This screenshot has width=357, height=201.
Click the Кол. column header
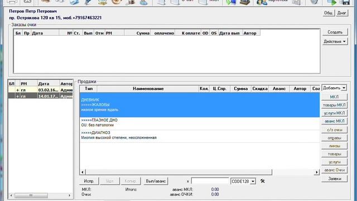coord(204,88)
